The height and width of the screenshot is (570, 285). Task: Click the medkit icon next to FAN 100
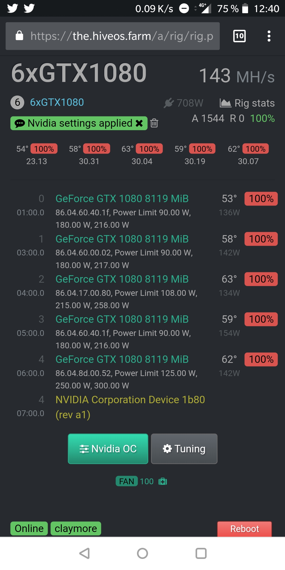coord(163,481)
